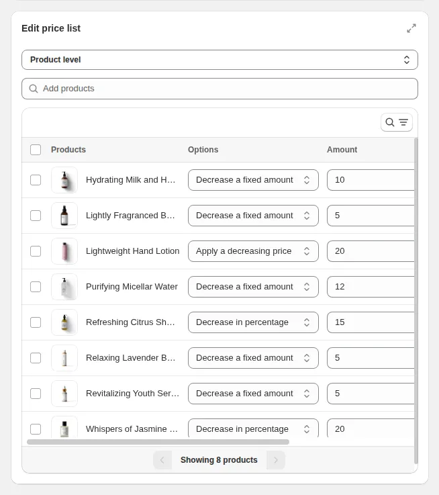Click the Whispers of Jasmine thumbnail
Screen dimensions: 439x495
(x=64, y=426)
